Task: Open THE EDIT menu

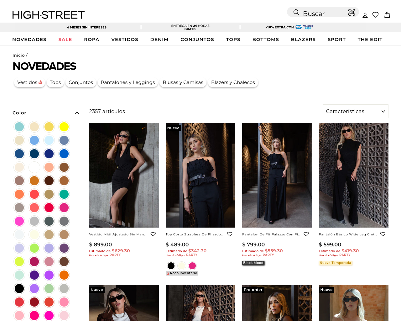Action: 370,39
